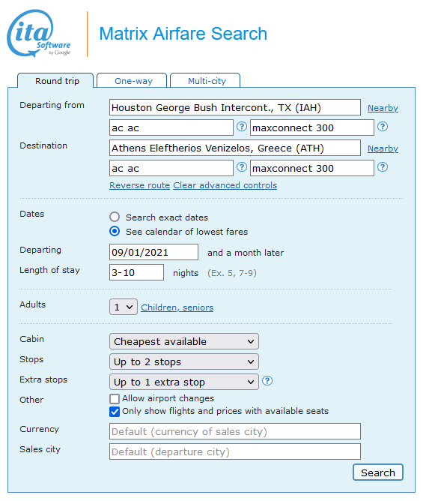
Task: Click destination routing codes field containing ac ac
Action: (x=171, y=168)
